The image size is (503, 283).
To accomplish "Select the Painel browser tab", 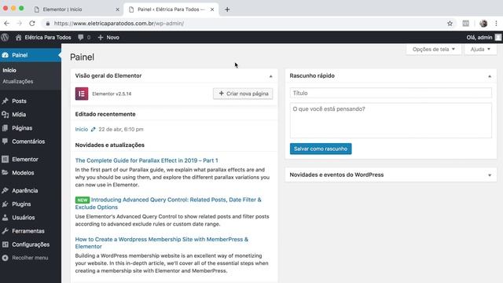I will click(x=171, y=9).
